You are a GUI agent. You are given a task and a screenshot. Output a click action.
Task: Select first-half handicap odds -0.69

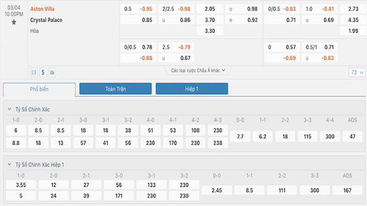tap(282, 58)
